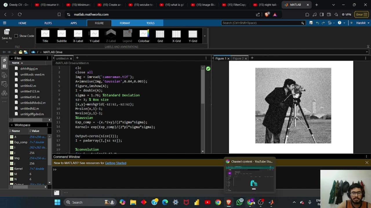Open Command Window three-dot actions menu
This screenshot has height=208, width=371.
click(366, 157)
